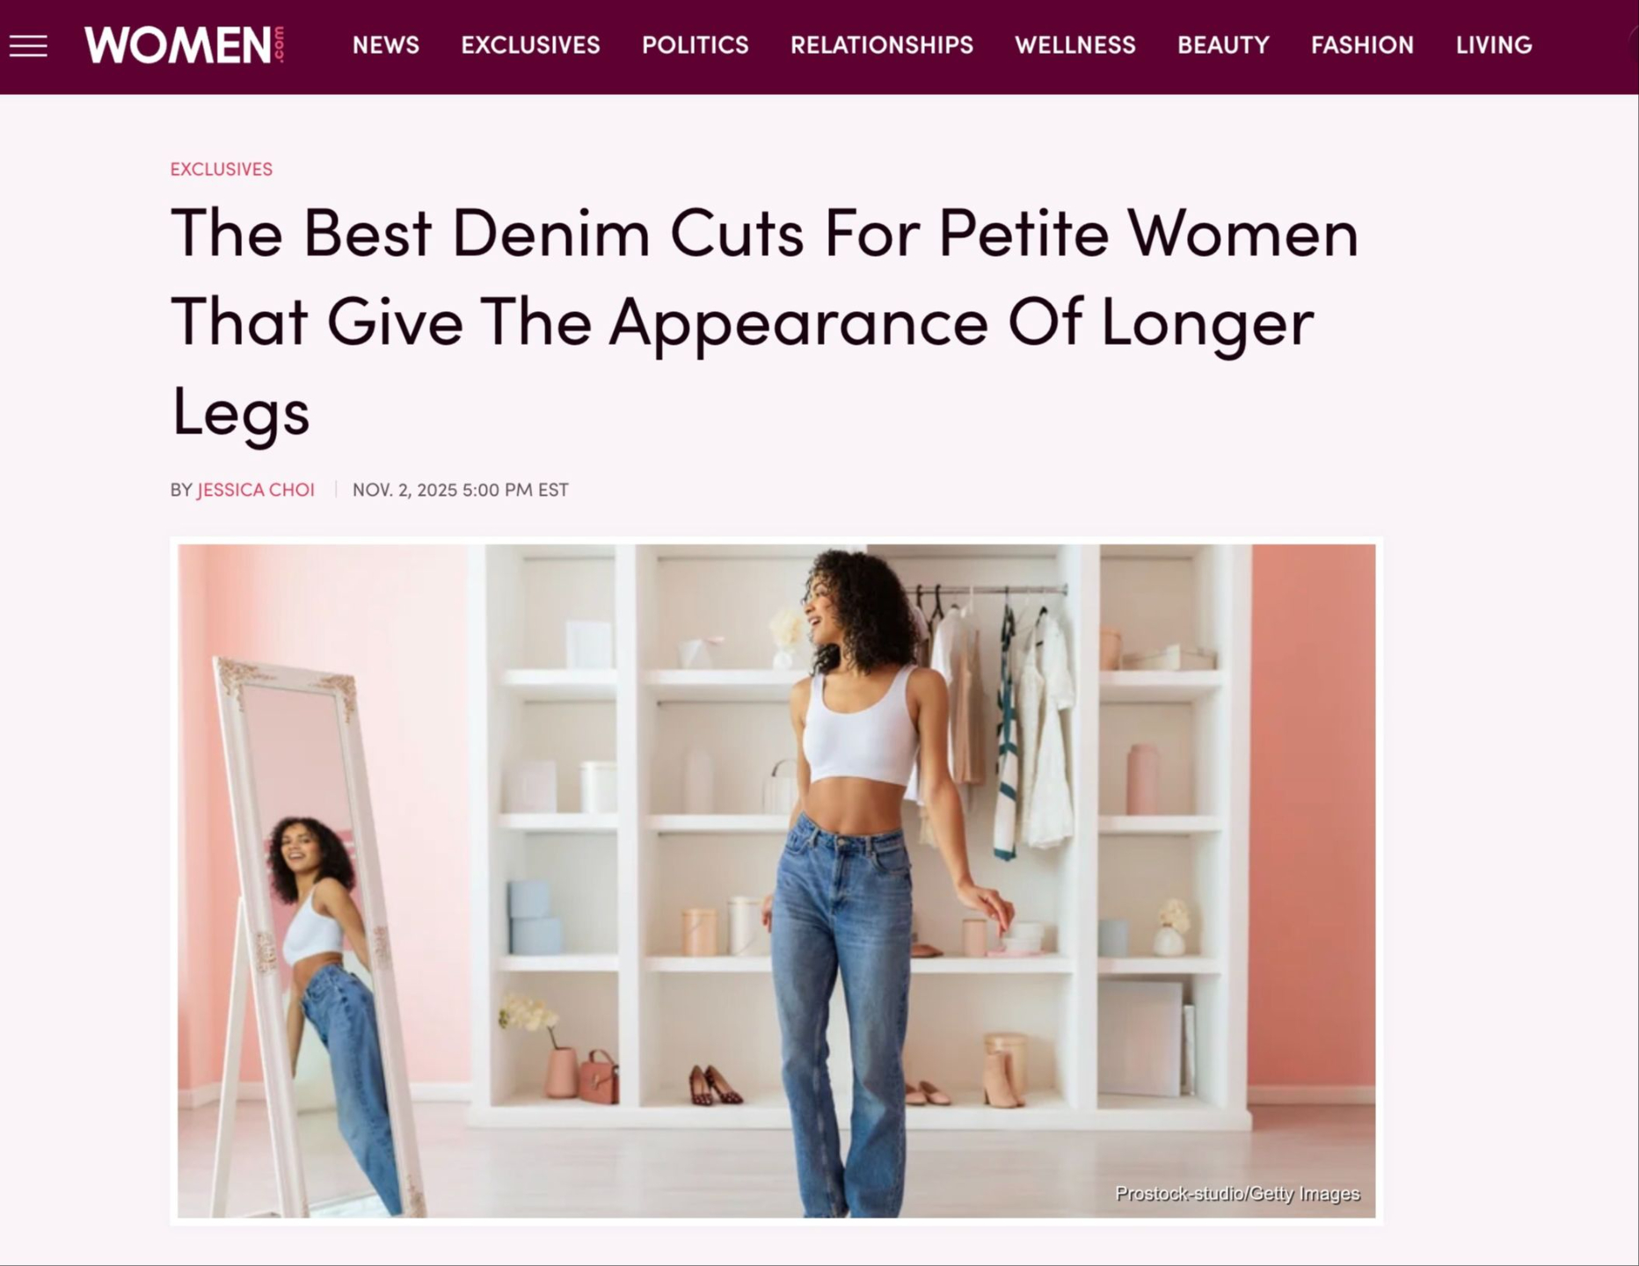This screenshot has width=1639, height=1266.
Task: Navigate to the WELLNESS section
Action: click(x=1075, y=45)
